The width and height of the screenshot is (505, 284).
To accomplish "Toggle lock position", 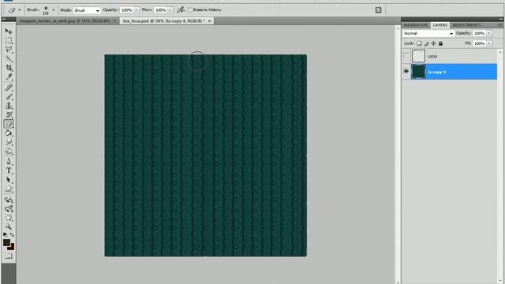I will 433,43.
